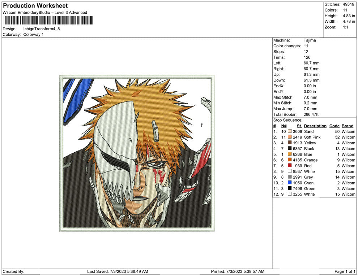
Task: Click the Width value 4.78 in
Action: click(349, 21)
